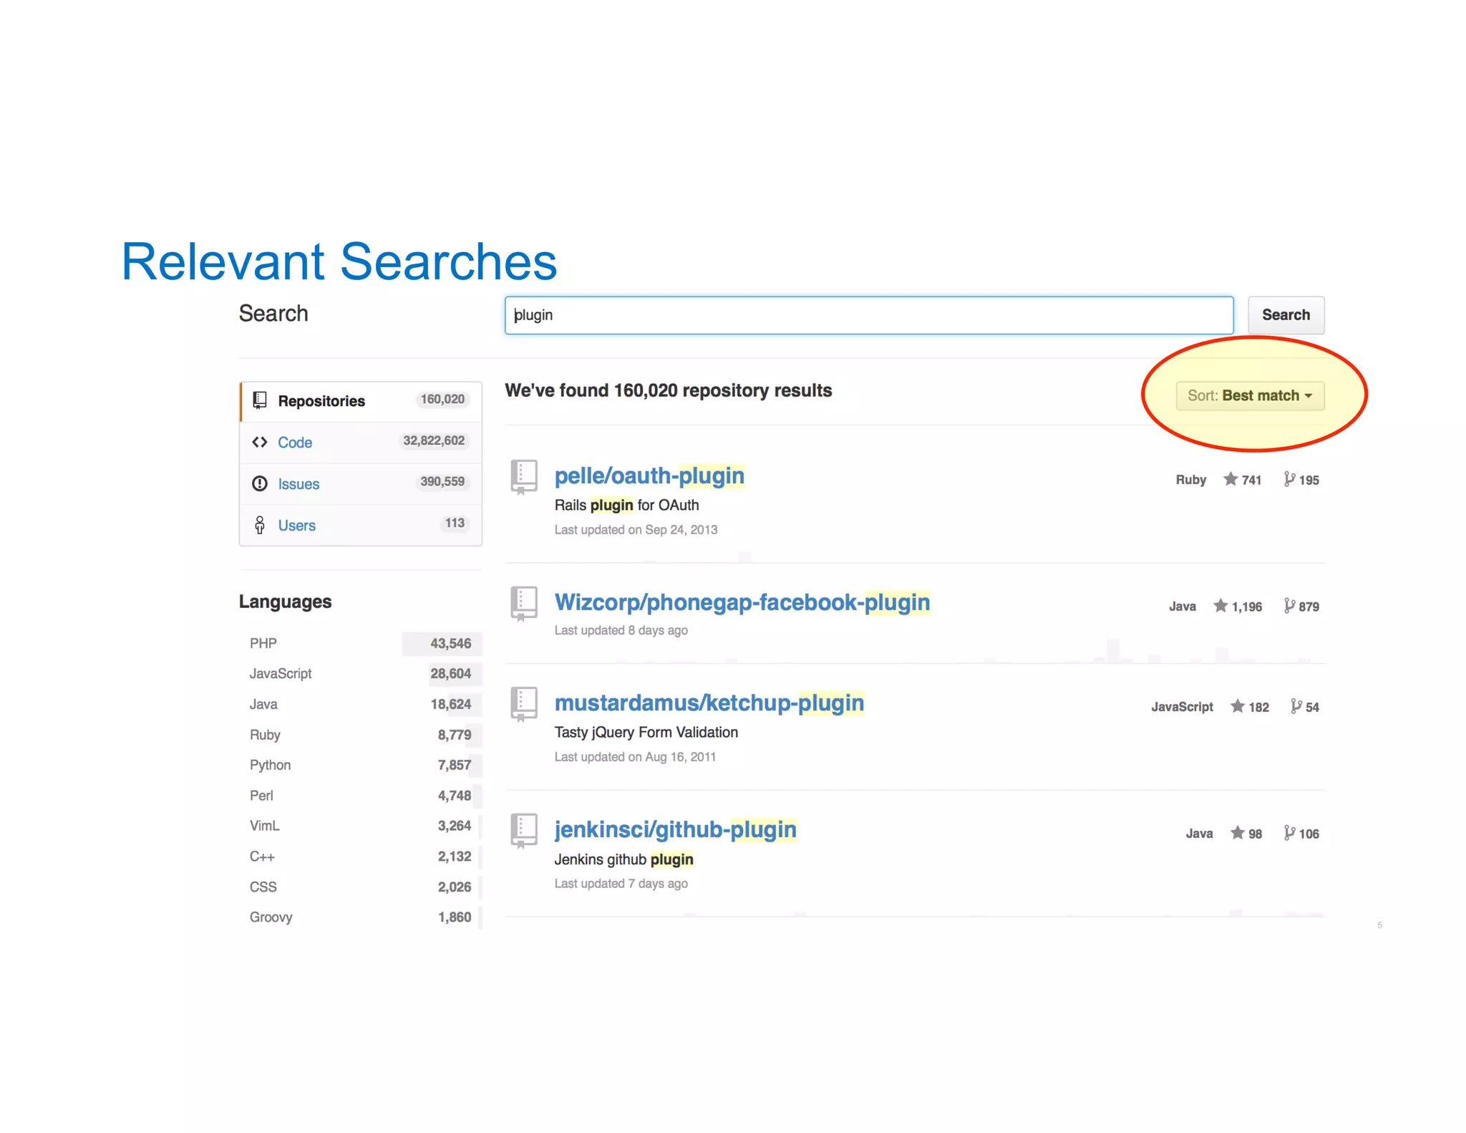Click the 32,822,602 Code count badge

tap(434, 441)
